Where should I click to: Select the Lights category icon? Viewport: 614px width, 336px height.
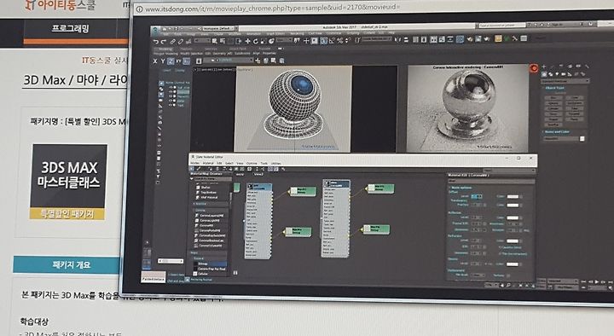[x=557, y=74]
